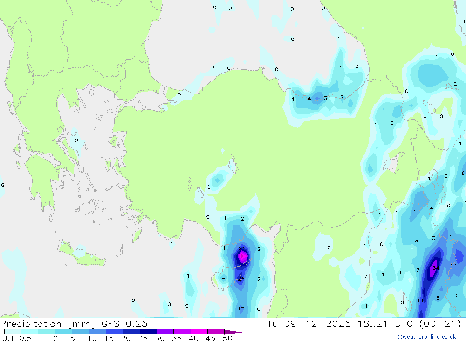Image resolution: width=466 pixels, height=341 pixels.
Task: Click the '0.1' label on the legend scale
Action: [x=8, y=338]
